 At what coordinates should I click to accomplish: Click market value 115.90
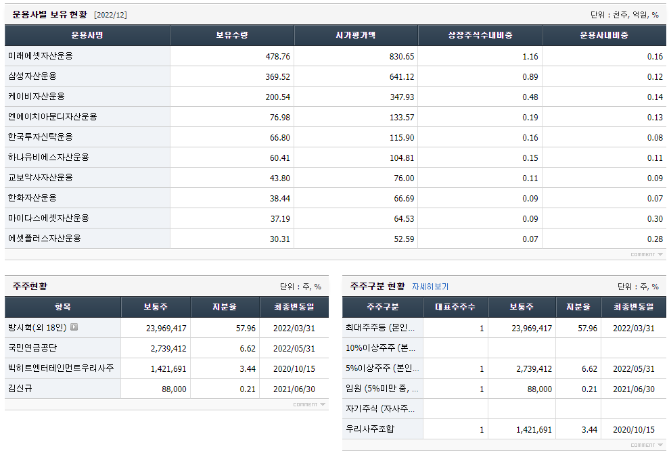tap(402, 138)
